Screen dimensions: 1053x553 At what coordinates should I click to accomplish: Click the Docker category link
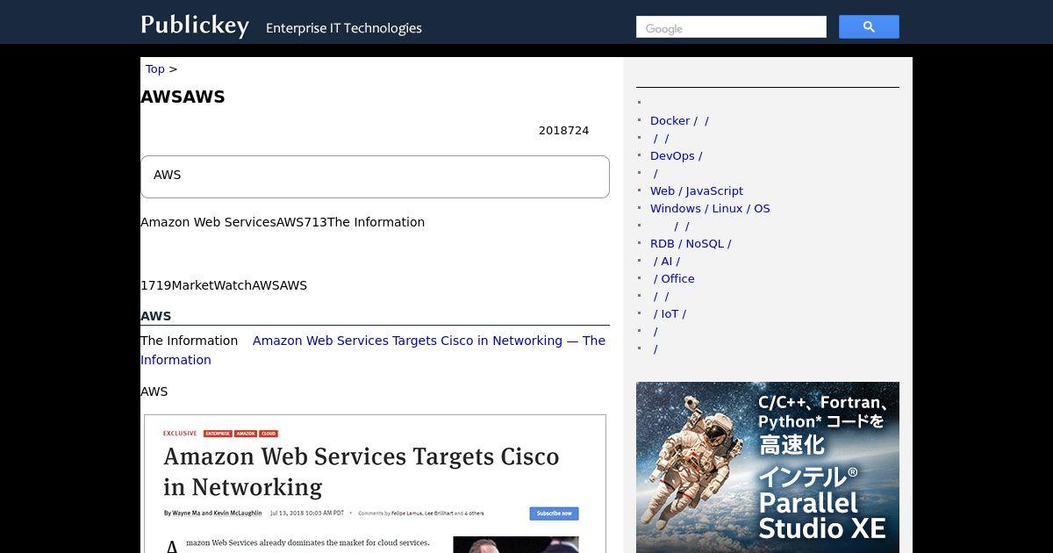point(679,120)
